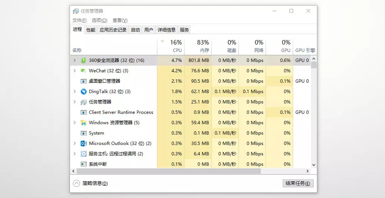Select the System process row

tap(190, 133)
